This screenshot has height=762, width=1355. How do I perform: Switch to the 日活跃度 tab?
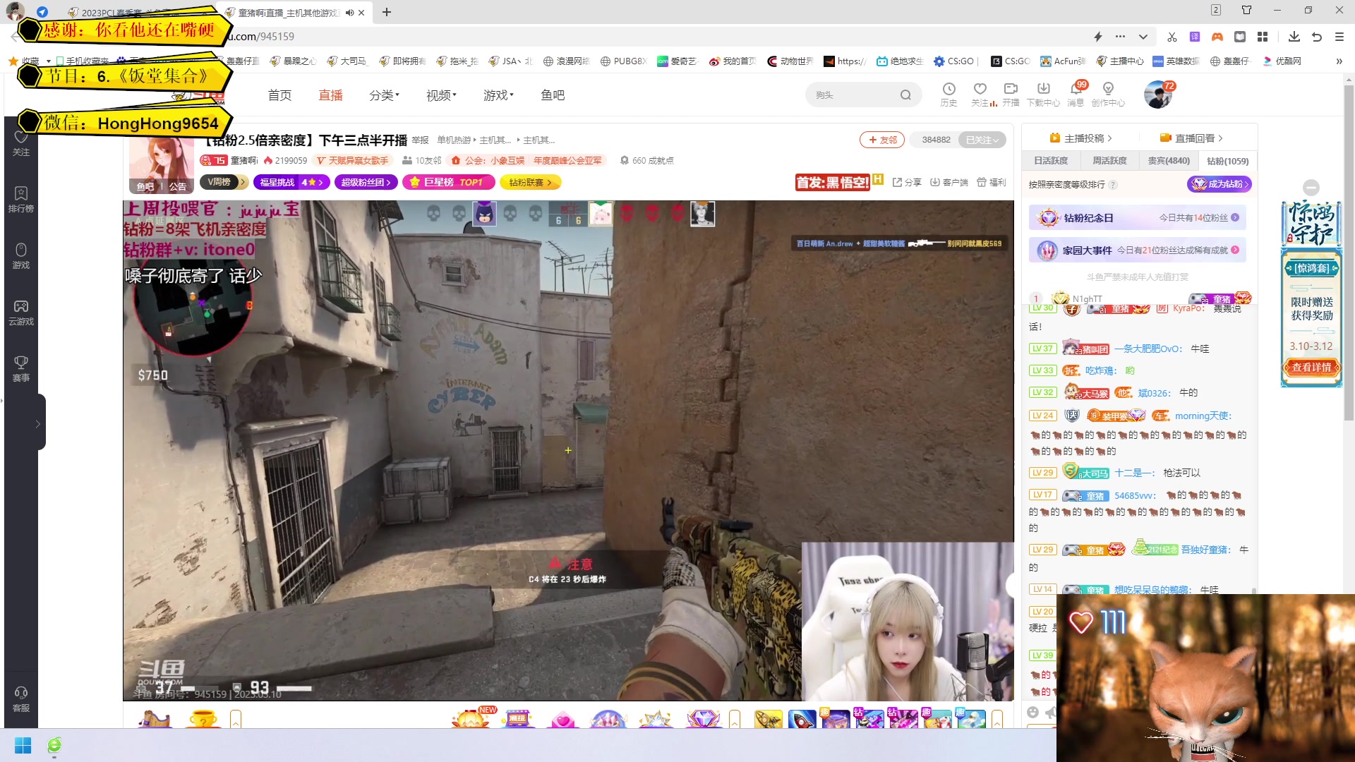1051,161
